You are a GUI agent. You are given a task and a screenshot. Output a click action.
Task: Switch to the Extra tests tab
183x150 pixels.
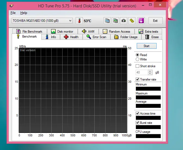point(148,31)
